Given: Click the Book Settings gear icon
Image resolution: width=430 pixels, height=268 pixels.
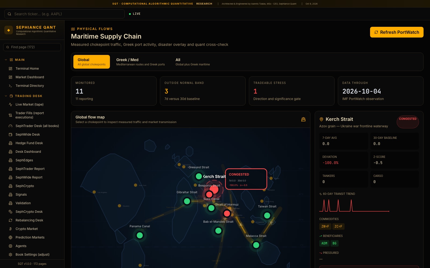Looking at the screenshot, I should [10, 255].
